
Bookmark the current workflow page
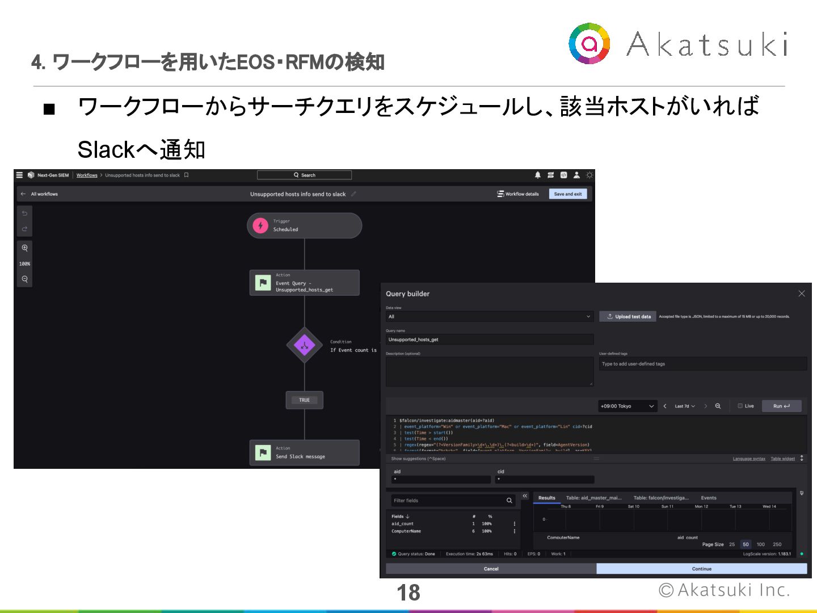click(x=186, y=175)
